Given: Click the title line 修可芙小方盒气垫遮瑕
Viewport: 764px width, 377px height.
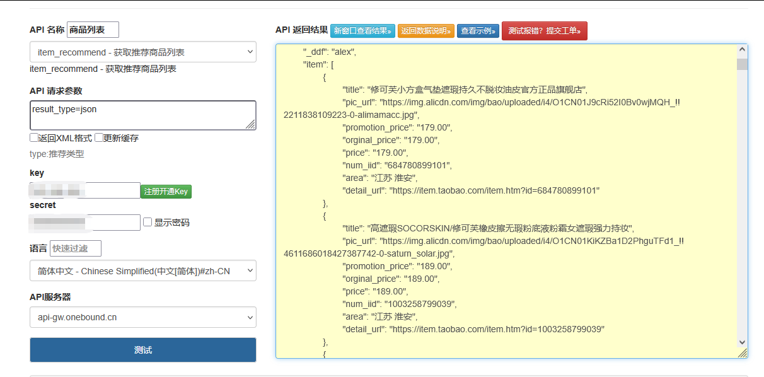Looking at the screenshot, I should click(x=465, y=90).
